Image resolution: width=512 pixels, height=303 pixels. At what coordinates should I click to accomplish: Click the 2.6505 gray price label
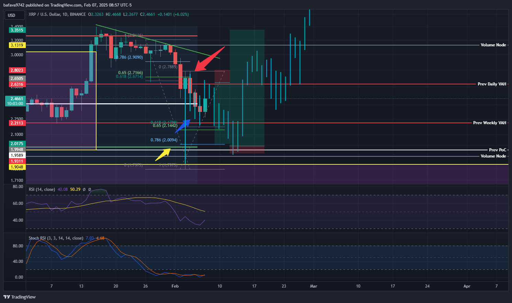pyautogui.click(x=17, y=79)
